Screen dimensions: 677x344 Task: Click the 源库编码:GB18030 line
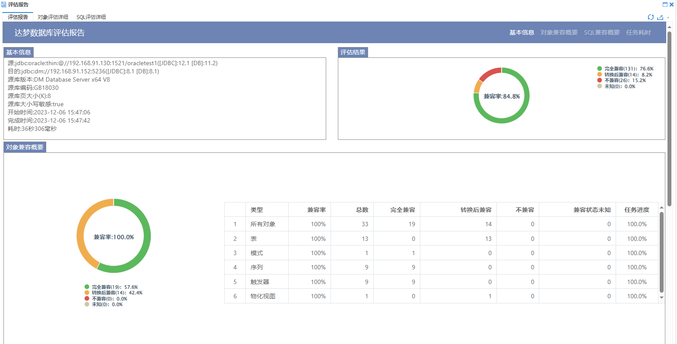coord(33,88)
